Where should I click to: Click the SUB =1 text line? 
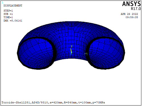coord(8,14)
